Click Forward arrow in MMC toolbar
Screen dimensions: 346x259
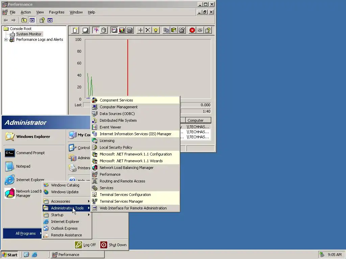click(x=14, y=20)
